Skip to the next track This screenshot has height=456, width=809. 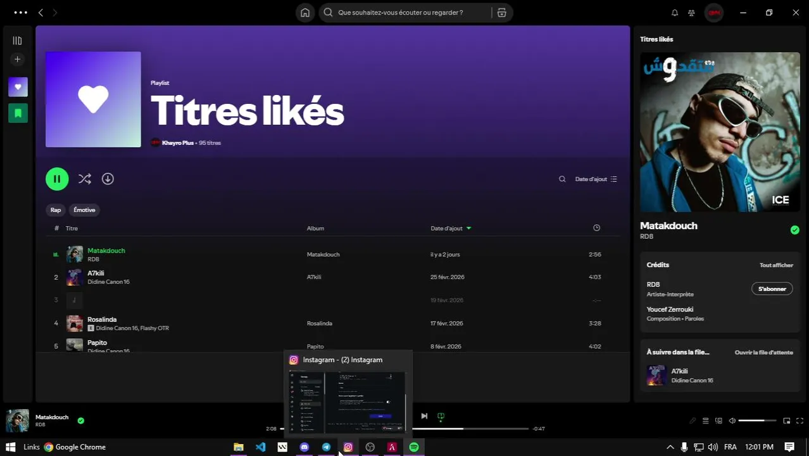(424, 416)
